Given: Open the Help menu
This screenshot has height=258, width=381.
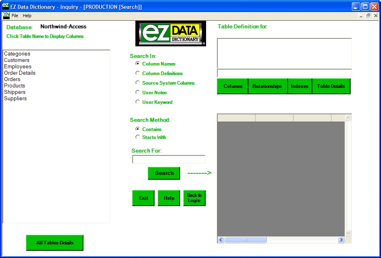Looking at the screenshot, I should coord(27,16).
